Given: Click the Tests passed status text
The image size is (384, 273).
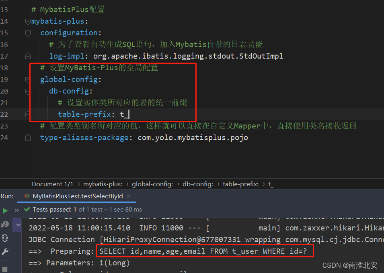Looking at the screenshot, I should pos(87,210).
